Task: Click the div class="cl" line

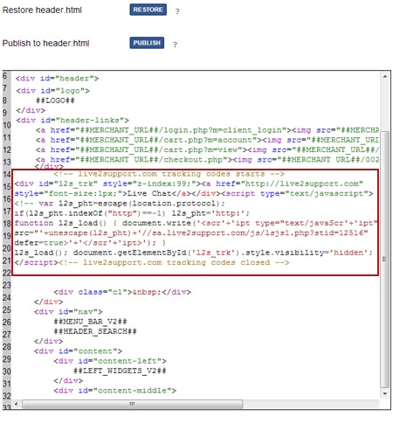Action: pos(122,292)
